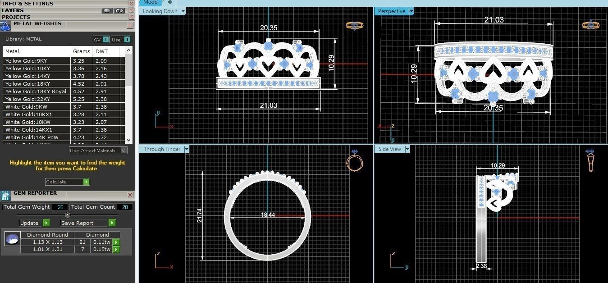Select the Yellow Gold:10KY row

click(64, 68)
